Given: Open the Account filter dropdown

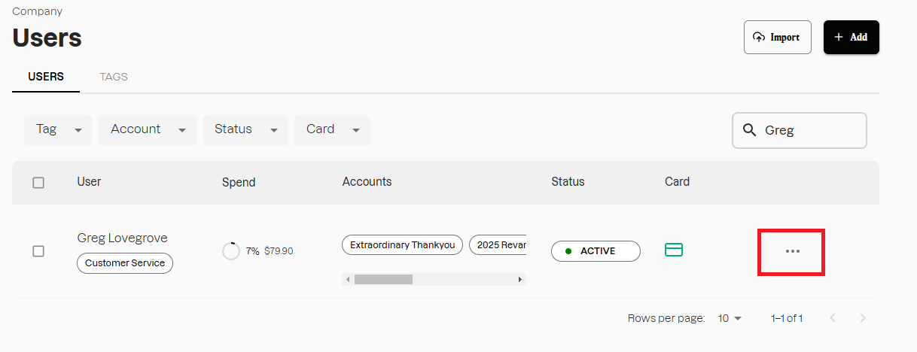Looking at the screenshot, I should pyautogui.click(x=148, y=129).
